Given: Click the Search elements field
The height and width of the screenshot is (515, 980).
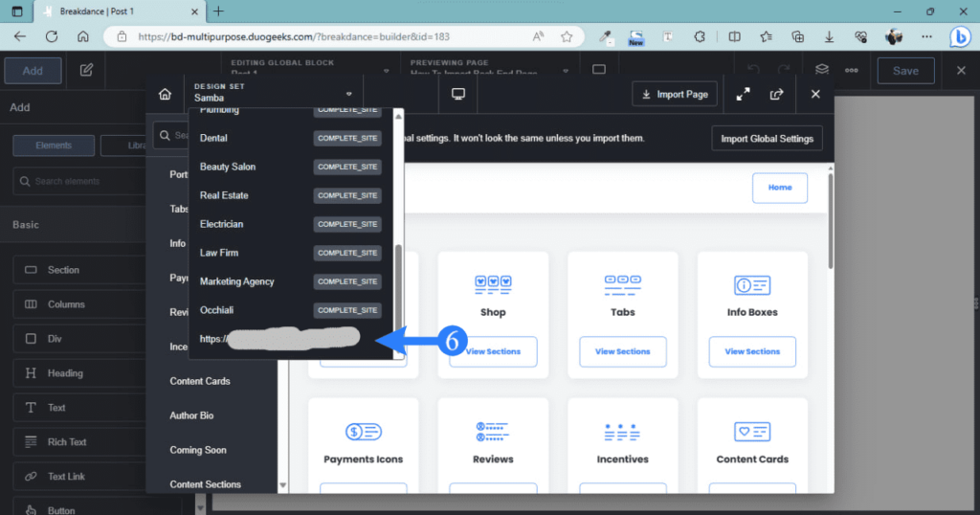Looking at the screenshot, I should click(78, 181).
